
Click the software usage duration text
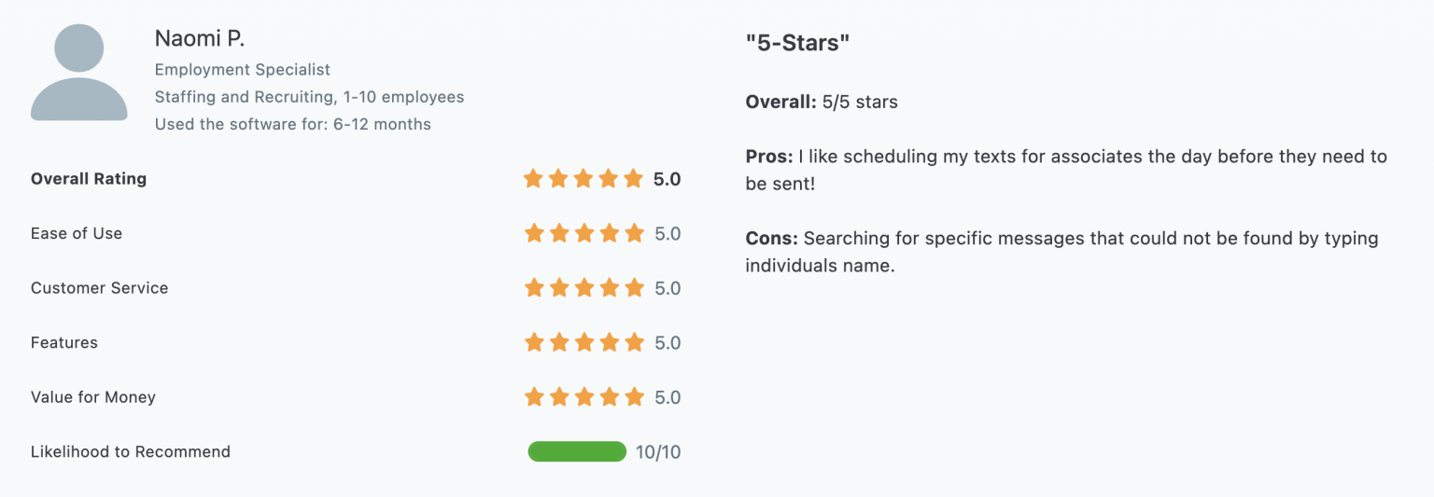[x=293, y=124]
